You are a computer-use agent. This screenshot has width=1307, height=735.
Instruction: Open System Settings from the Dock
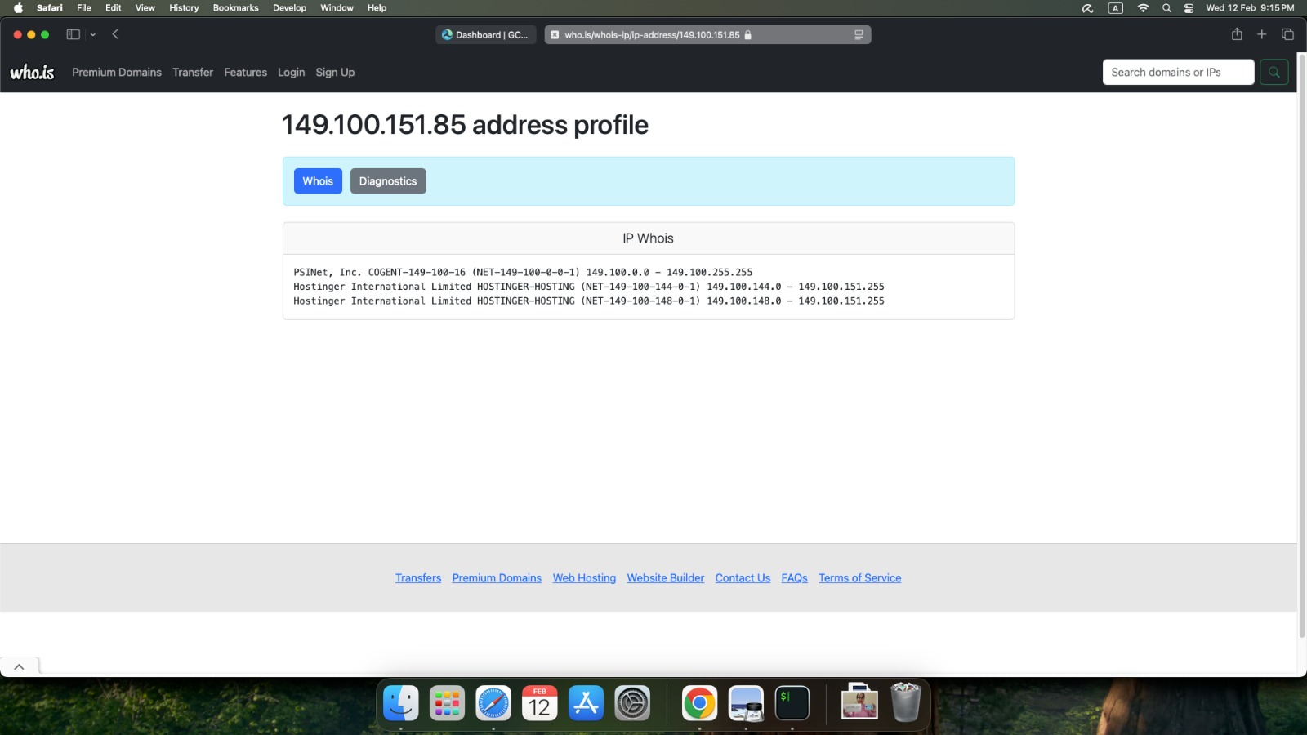pos(632,703)
